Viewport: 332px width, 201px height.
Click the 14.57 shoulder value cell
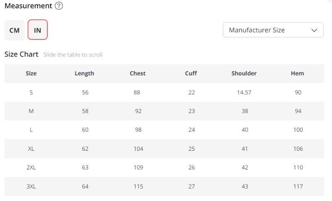(244, 93)
